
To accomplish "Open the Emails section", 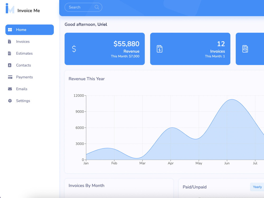I will (30, 89).
